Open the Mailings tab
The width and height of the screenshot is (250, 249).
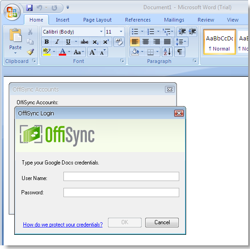pos(174,20)
